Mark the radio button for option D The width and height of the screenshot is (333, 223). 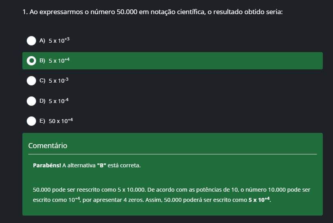(x=31, y=101)
